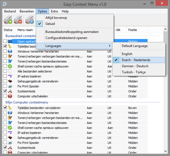170x156 pixels.
Task: Switch language to German - Deutsch
Action: coord(139,66)
